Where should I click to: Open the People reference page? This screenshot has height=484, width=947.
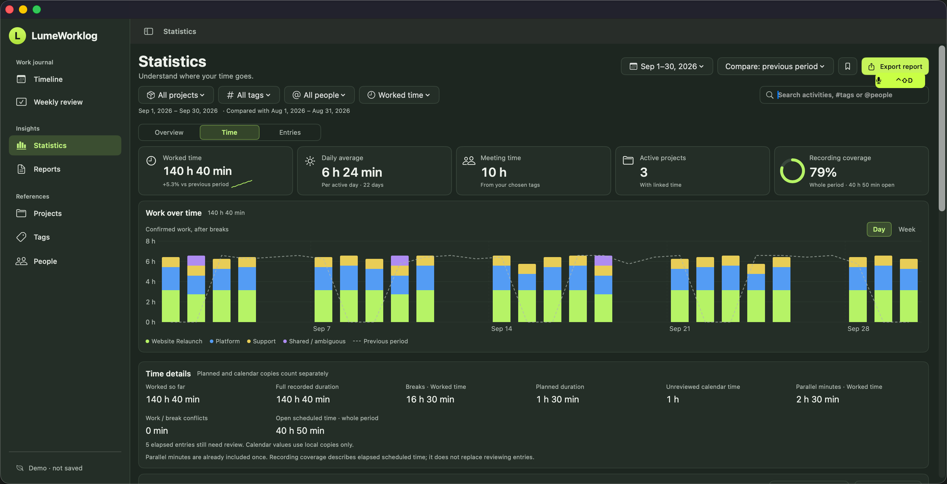tap(65, 261)
